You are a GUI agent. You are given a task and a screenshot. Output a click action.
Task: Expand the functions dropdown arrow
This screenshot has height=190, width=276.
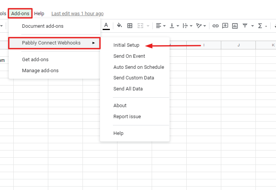(x=266, y=26)
